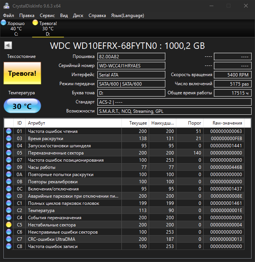Click the status orb in row C4
Image resolution: width=255 pixels, height=262 pixels.
coord(9,217)
